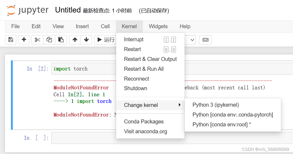Copy the selected cell using the toolbar icon
This screenshot has width=293, height=154.
click(x=49, y=40)
